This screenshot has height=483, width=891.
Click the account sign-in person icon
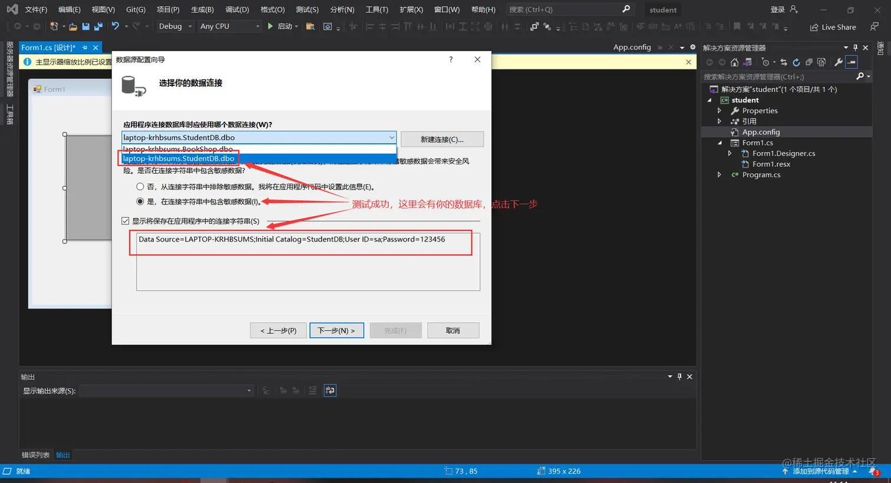(794, 9)
